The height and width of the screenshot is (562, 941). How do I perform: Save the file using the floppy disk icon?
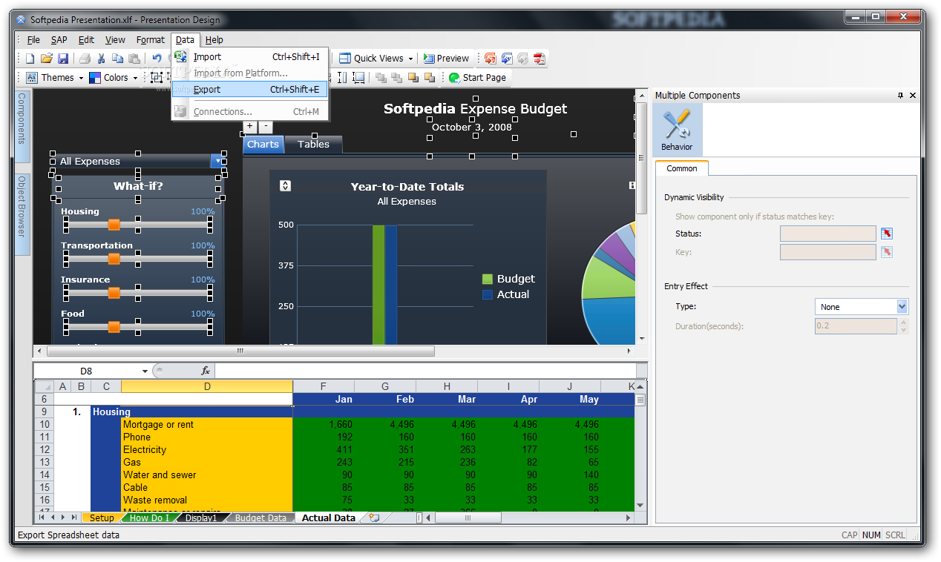(x=63, y=59)
